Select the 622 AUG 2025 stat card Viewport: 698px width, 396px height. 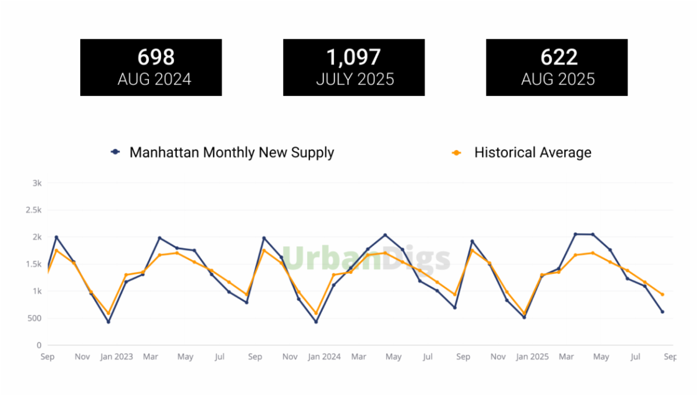pos(557,67)
